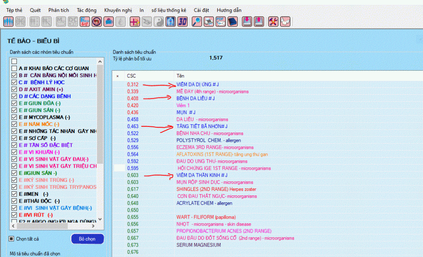Click the 3D view toolbar icon
This screenshot has height=257, width=423.
[x=183, y=21]
